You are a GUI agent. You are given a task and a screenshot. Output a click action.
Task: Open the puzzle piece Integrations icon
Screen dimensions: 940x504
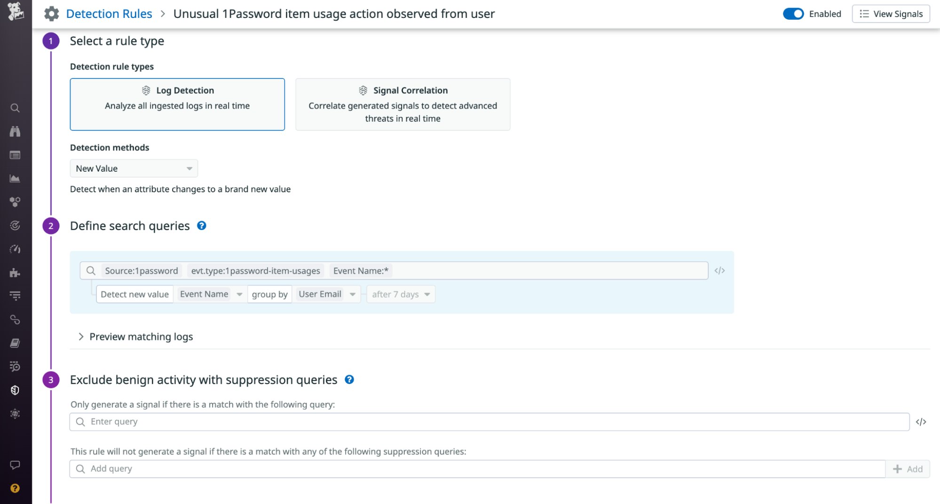tap(15, 273)
